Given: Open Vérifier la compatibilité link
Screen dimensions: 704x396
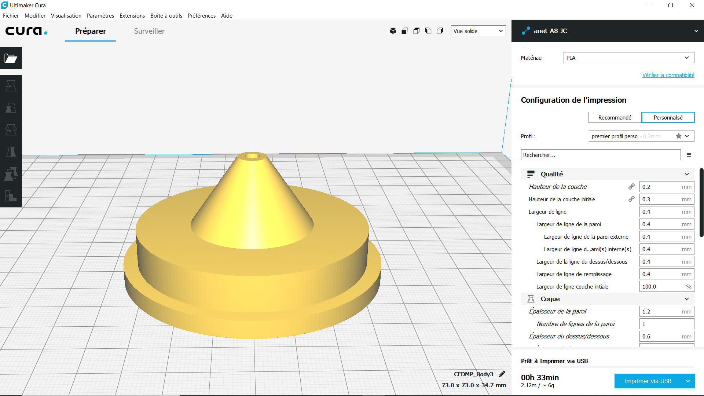Looking at the screenshot, I should click(668, 75).
